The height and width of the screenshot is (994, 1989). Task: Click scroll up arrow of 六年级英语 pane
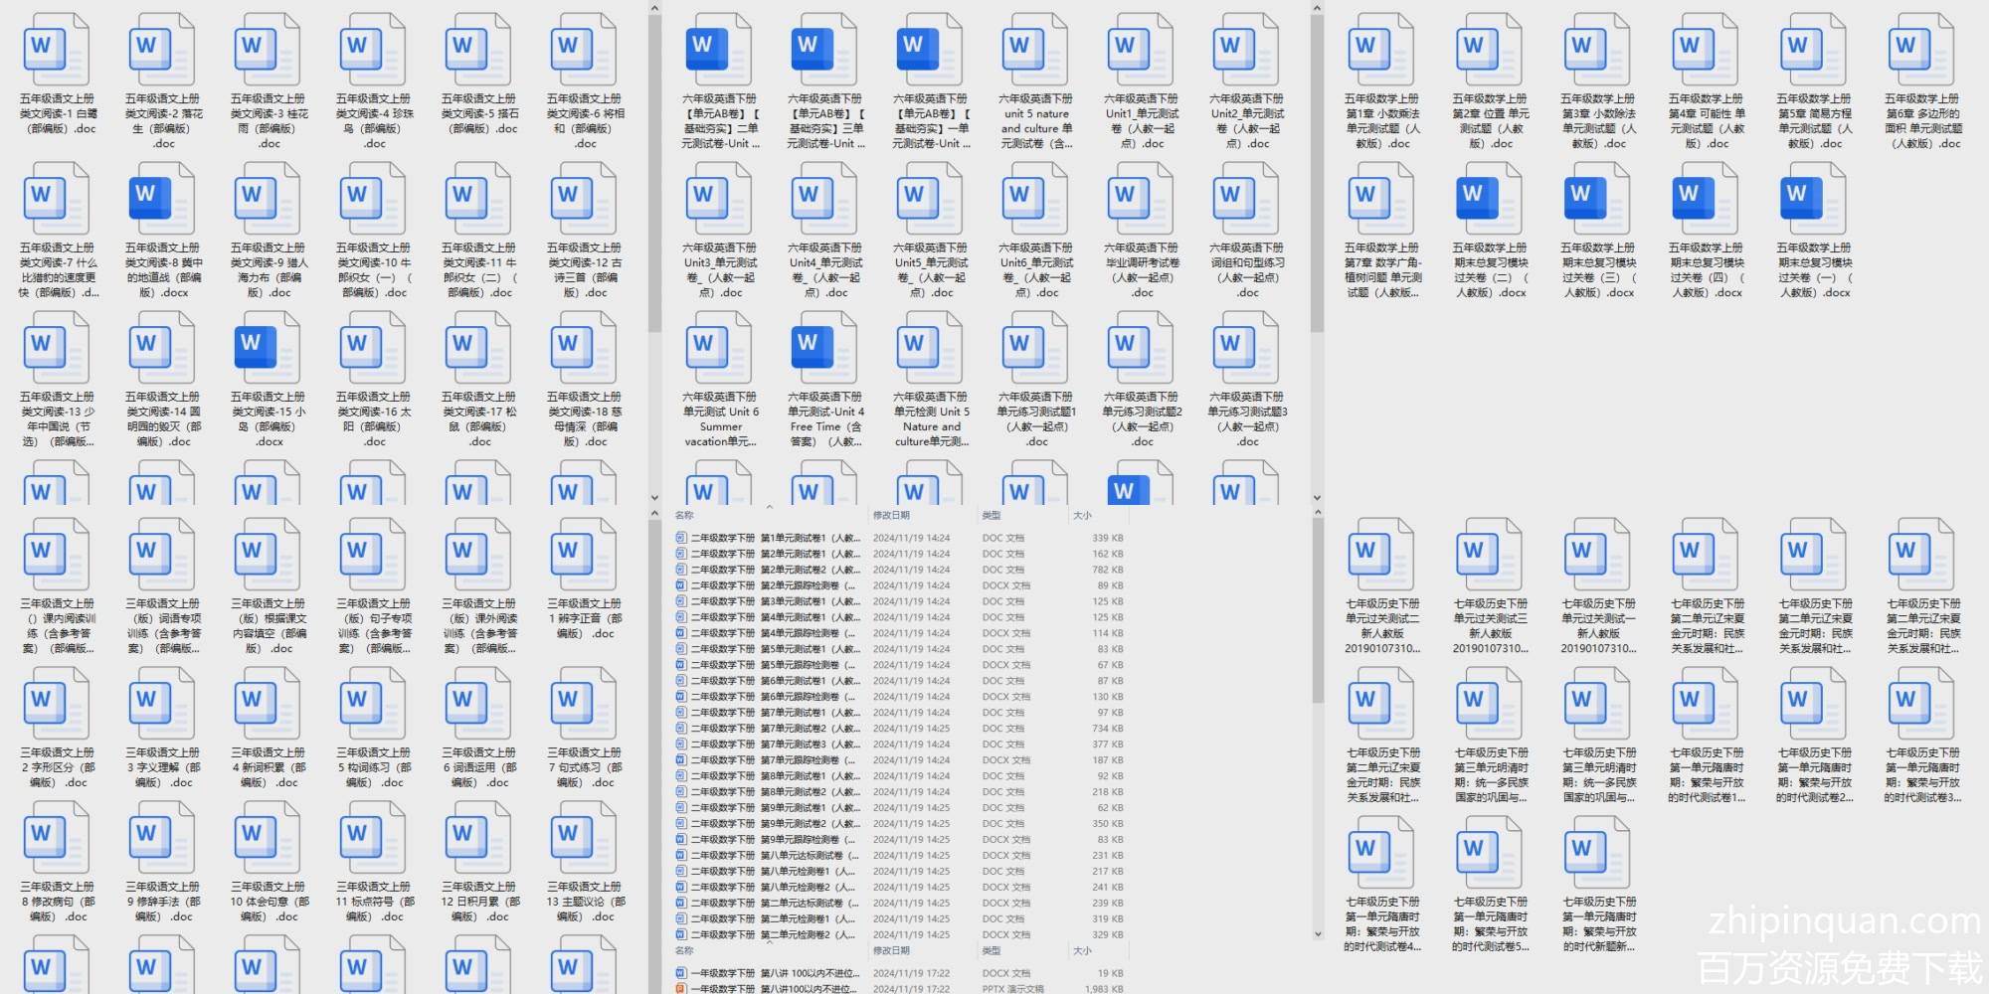point(1317,9)
